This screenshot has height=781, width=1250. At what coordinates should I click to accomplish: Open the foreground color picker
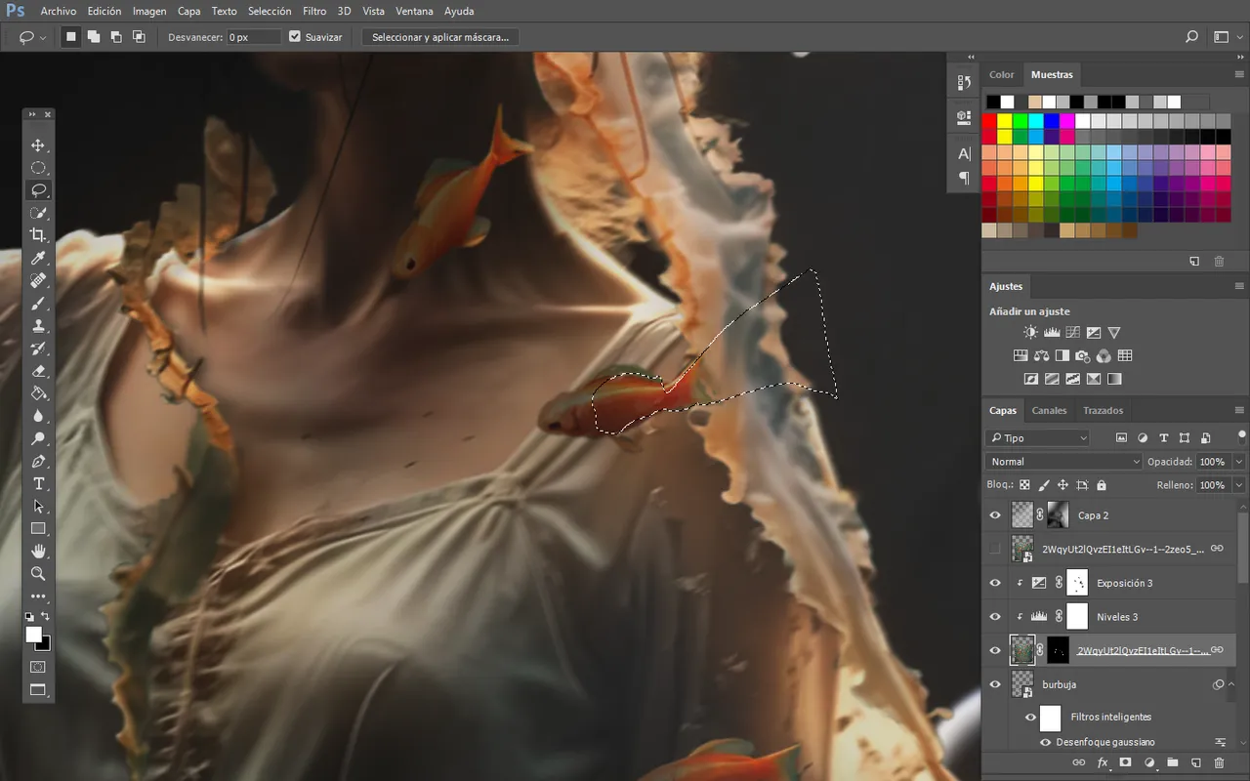(33, 635)
